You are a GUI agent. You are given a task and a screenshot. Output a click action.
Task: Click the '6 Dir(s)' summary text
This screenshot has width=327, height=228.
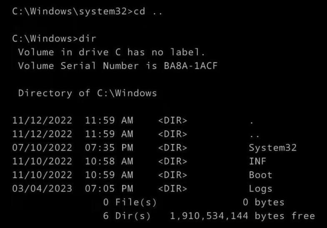click(x=127, y=216)
